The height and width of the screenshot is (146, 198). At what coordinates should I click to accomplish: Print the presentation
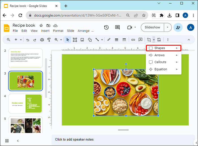point(42,40)
